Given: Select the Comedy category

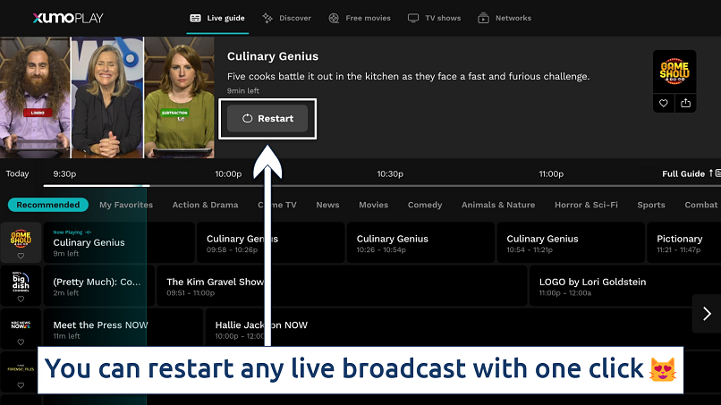Looking at the screenshot, I should tap(424, 205).
